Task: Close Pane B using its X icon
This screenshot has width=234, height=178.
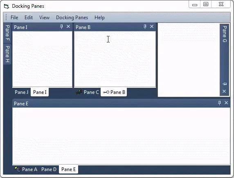Action: point(152,27)
